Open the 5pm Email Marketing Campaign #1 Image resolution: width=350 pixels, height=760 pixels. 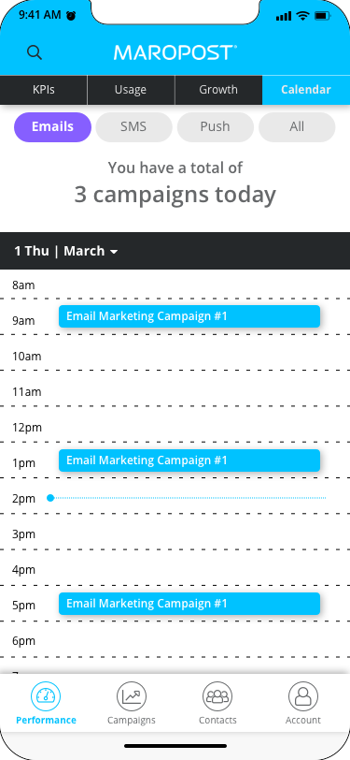point(189,604)
